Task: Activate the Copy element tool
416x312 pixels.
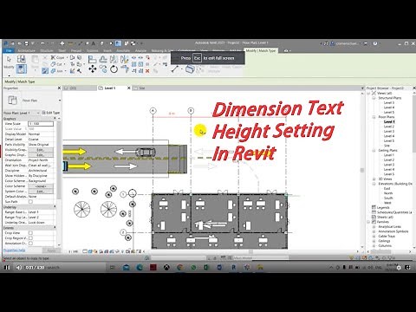Action: click(103, 69)
